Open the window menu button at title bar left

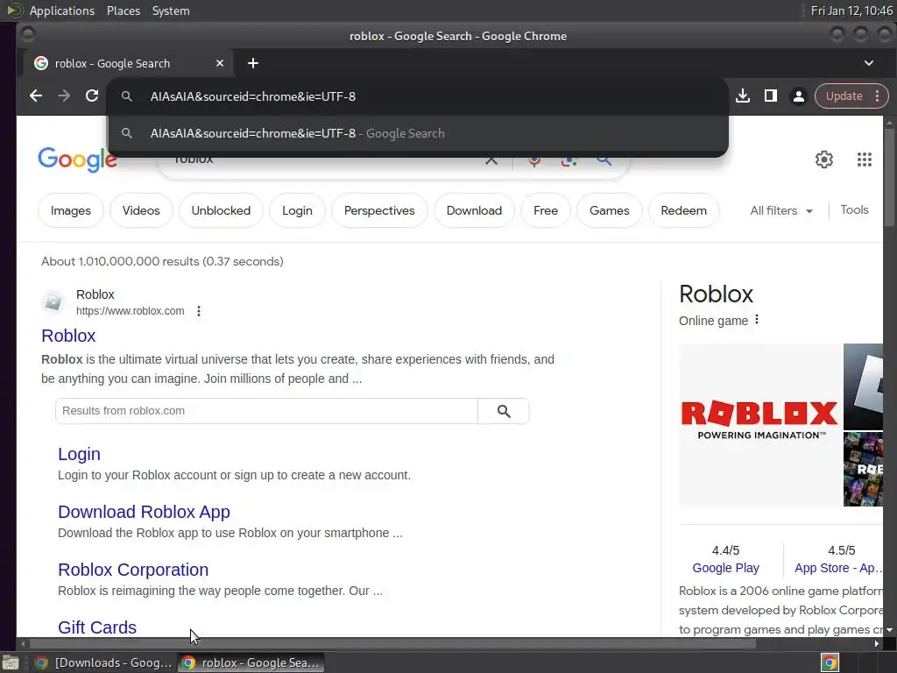pos(27,35)
